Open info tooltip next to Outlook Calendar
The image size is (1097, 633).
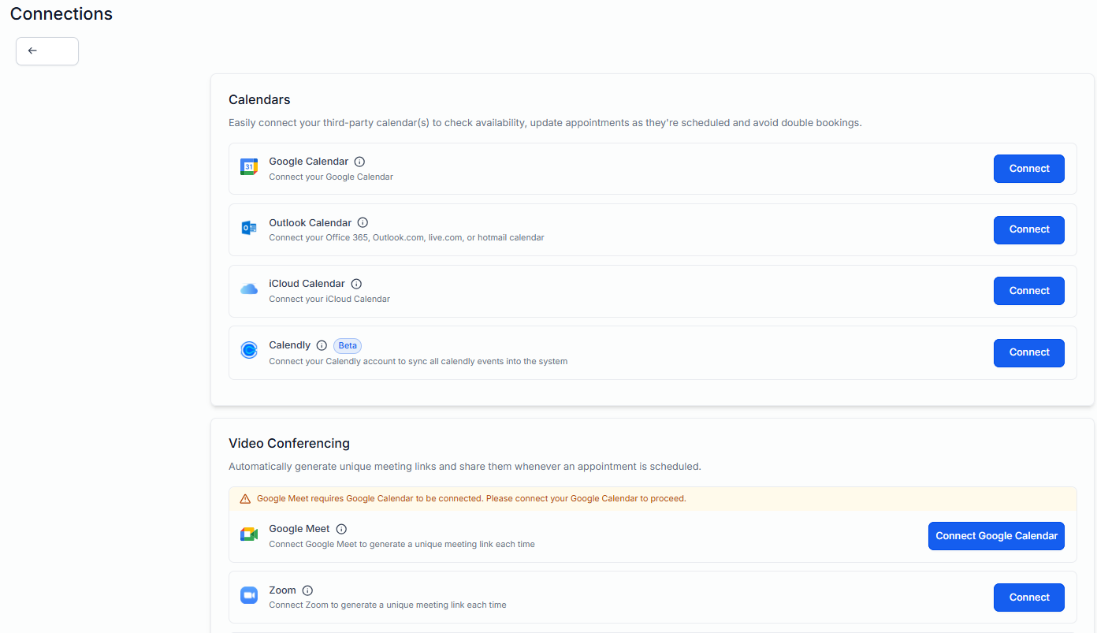tap(363, 223)
